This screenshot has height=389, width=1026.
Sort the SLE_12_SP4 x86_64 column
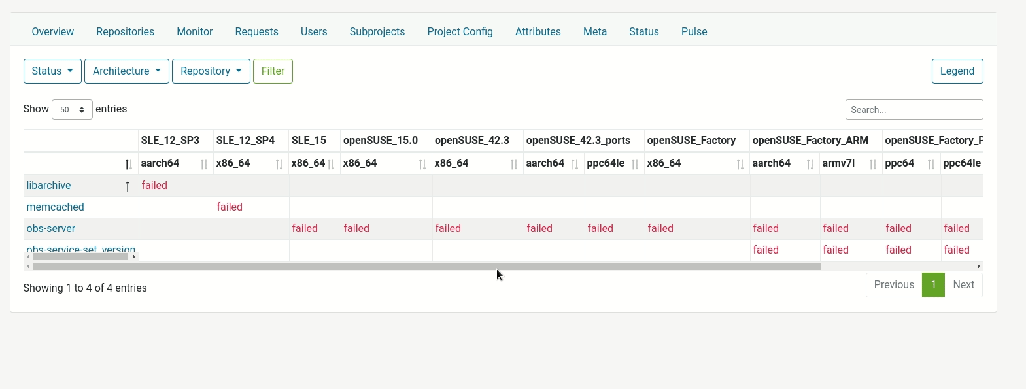coord(279,164)
